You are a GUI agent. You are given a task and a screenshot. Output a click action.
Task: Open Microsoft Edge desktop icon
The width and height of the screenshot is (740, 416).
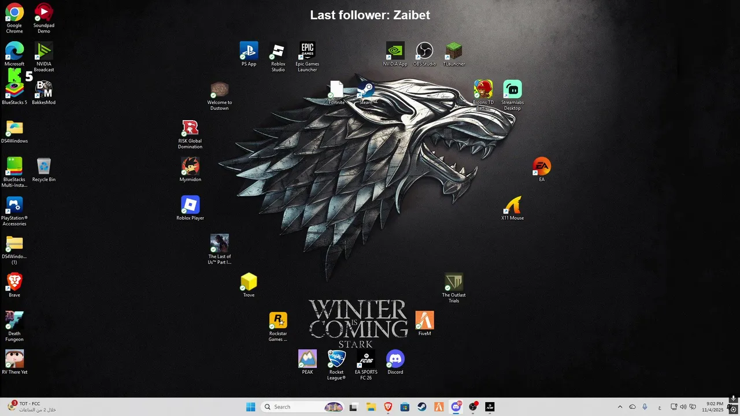[14, 54]
